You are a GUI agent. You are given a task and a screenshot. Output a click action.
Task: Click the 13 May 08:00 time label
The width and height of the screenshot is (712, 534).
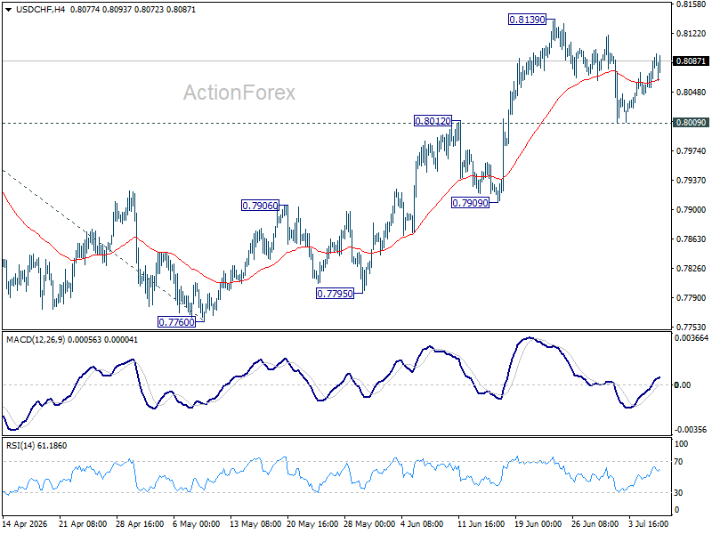tap(255, 523)
